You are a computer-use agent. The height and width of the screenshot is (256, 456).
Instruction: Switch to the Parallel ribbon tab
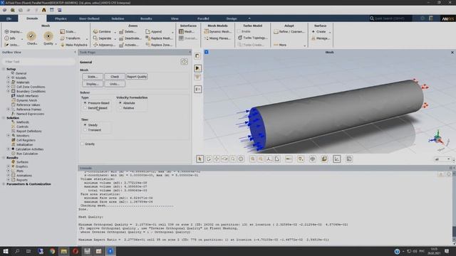point(203,18)
